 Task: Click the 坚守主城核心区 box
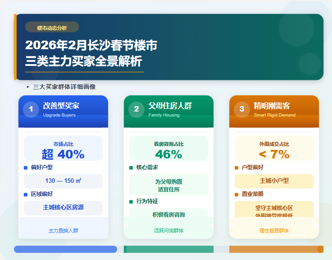click(274, 209)
